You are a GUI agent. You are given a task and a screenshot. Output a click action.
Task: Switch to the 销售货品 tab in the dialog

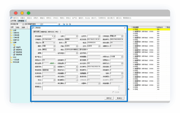pos(44,32)
